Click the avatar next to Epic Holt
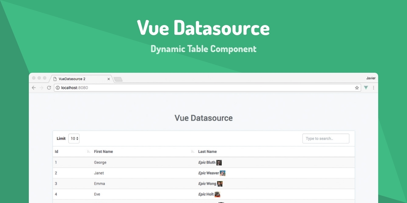Image resolution: width=407 pixels, height=203 pixels. pos(217,194)
